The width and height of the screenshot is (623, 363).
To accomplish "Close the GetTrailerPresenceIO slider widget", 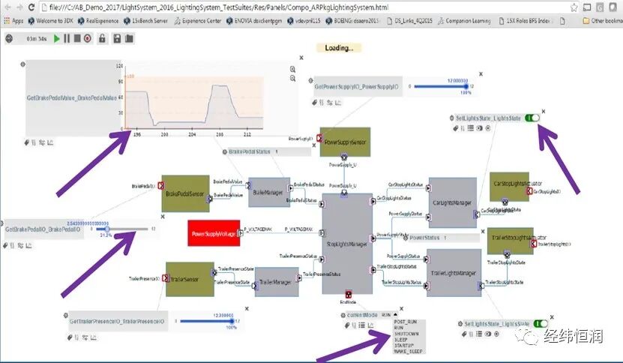I will point(247,308).
